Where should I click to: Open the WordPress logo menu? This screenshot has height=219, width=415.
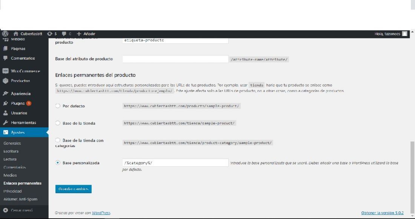5,34
